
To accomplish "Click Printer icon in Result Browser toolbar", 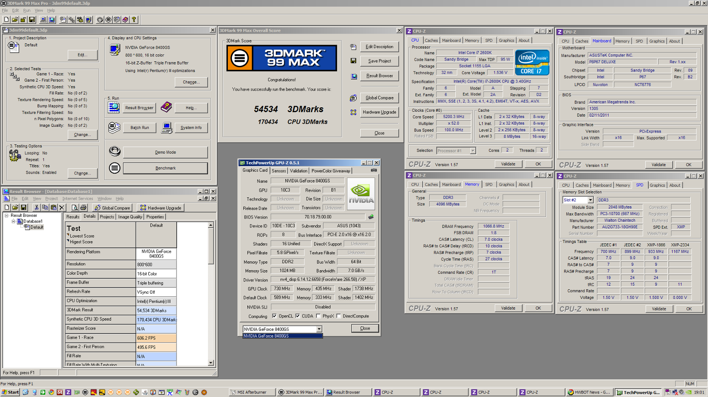I will (83, 207).
